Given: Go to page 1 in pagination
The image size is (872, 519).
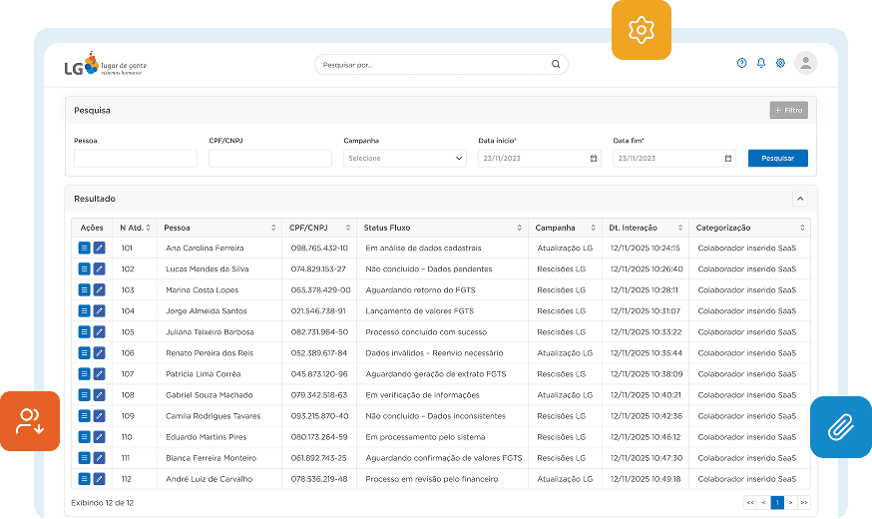Looking at the screenshot, I should click(x=777, y=502).
